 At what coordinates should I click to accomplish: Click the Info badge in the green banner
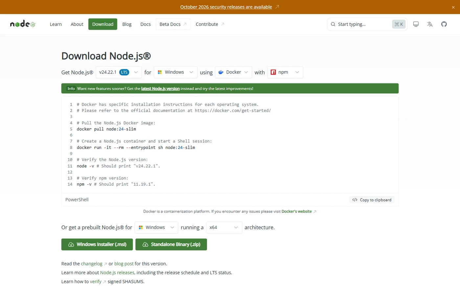point(71,89)
